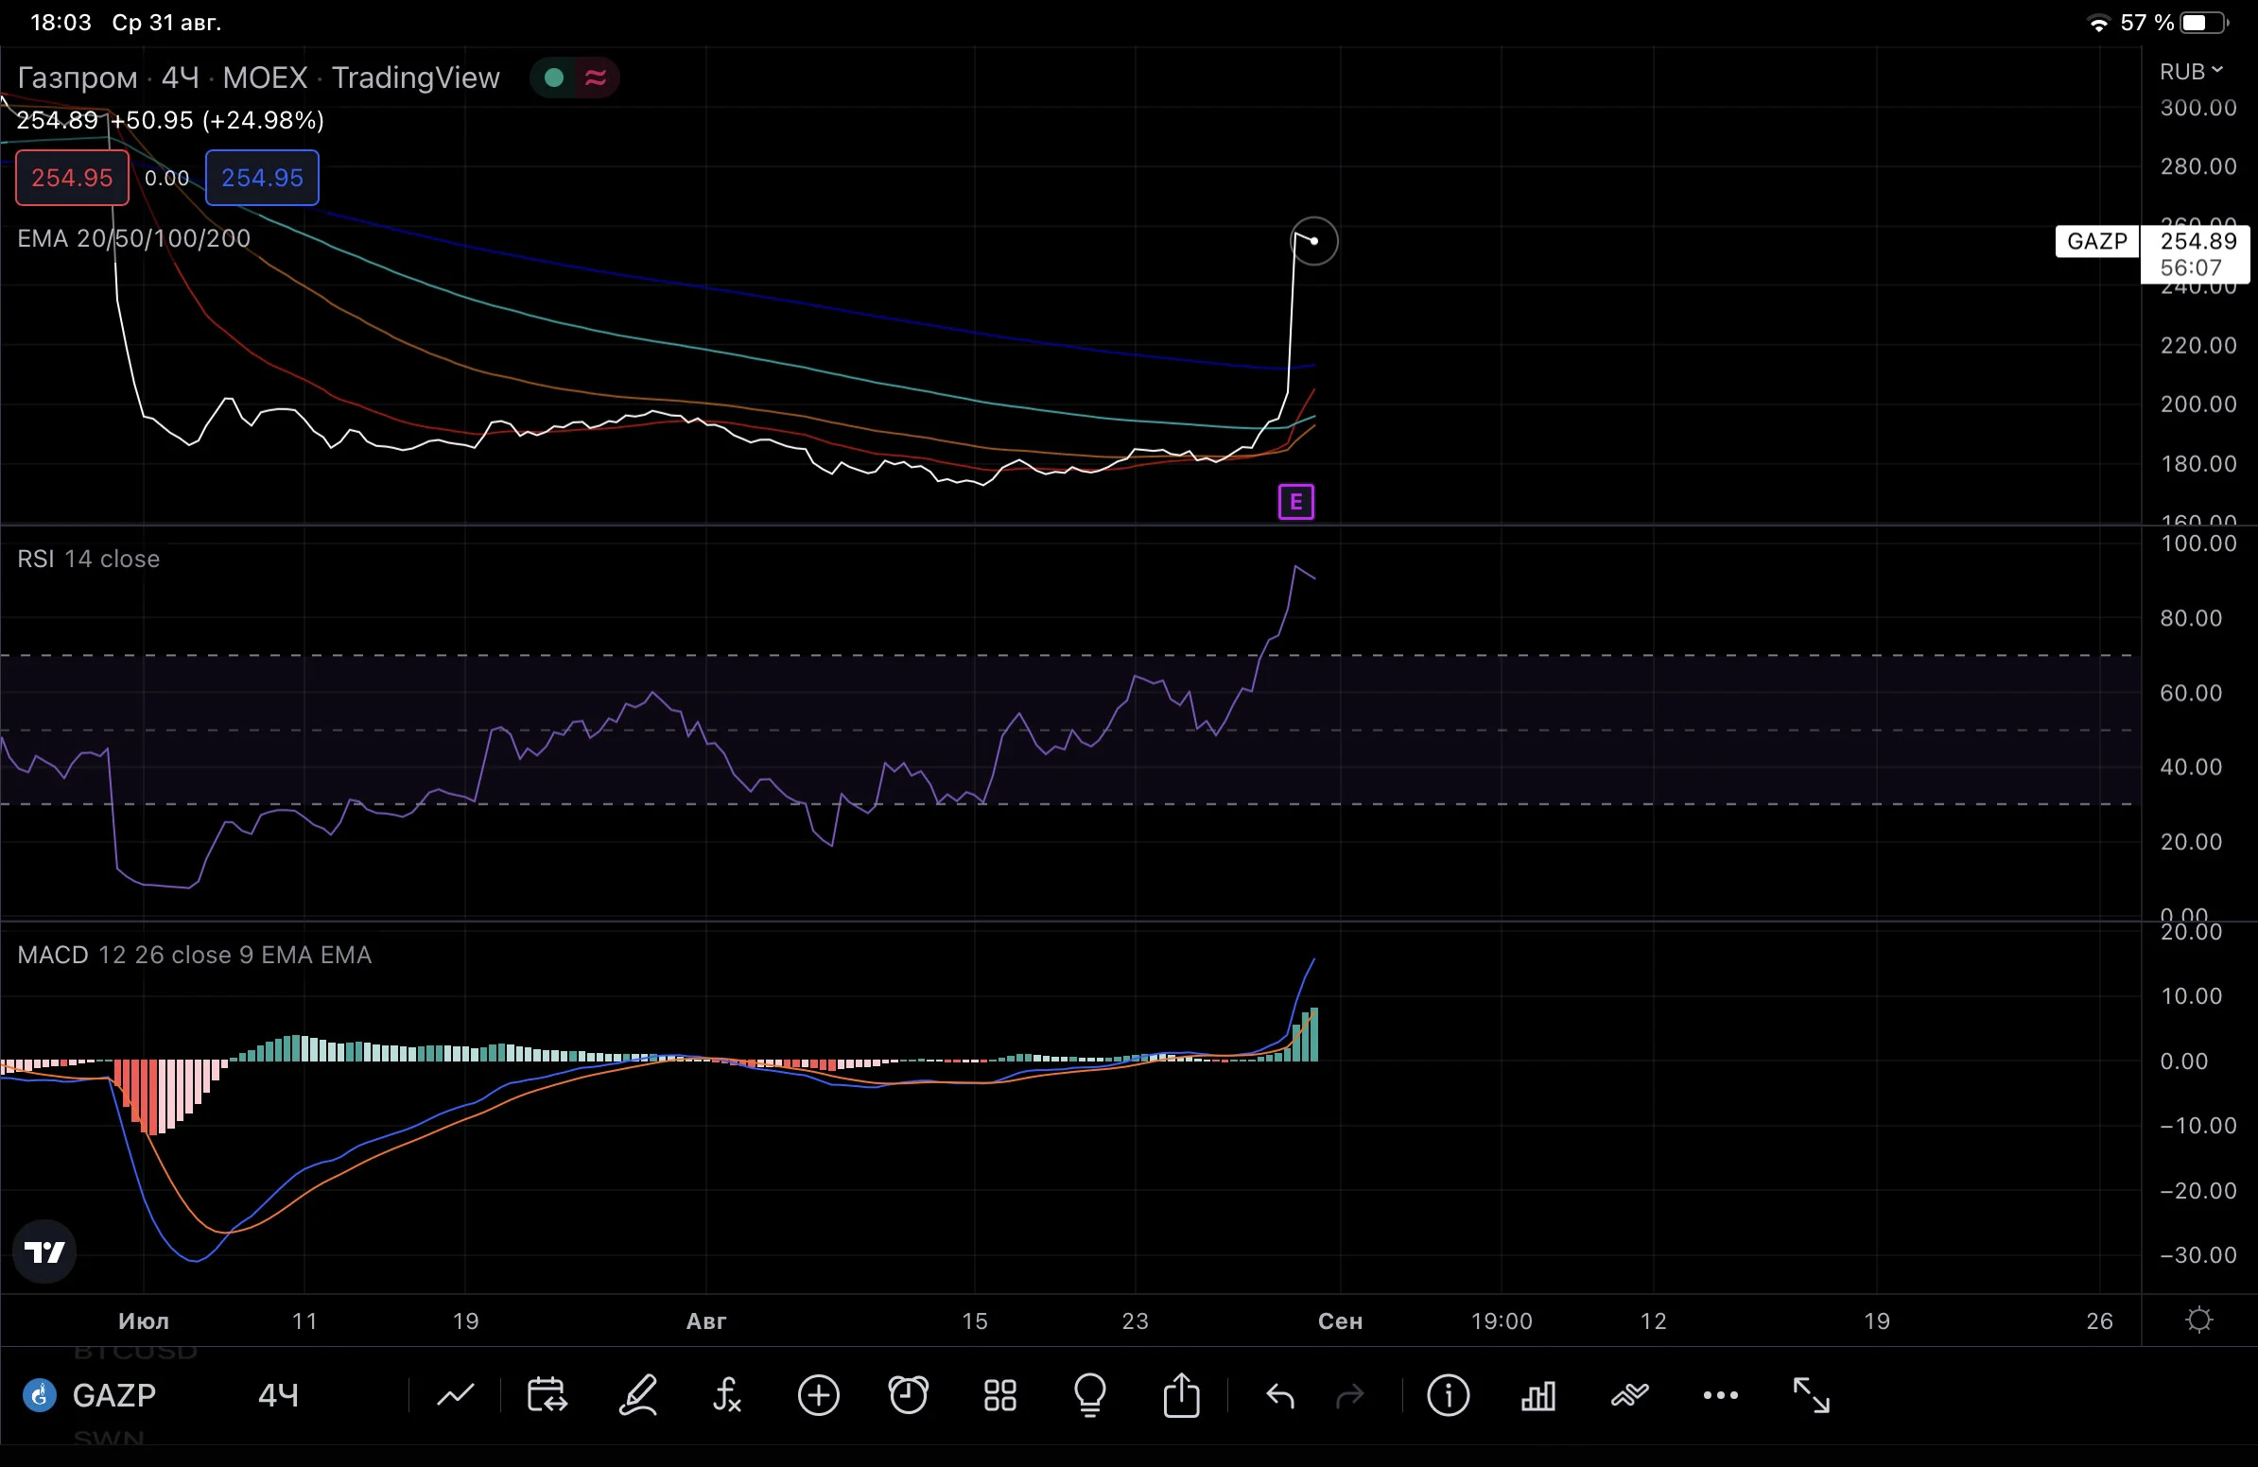Tap the battery indicator in status bar
The image size is (2258, 1467).
tap(2205, 23)
